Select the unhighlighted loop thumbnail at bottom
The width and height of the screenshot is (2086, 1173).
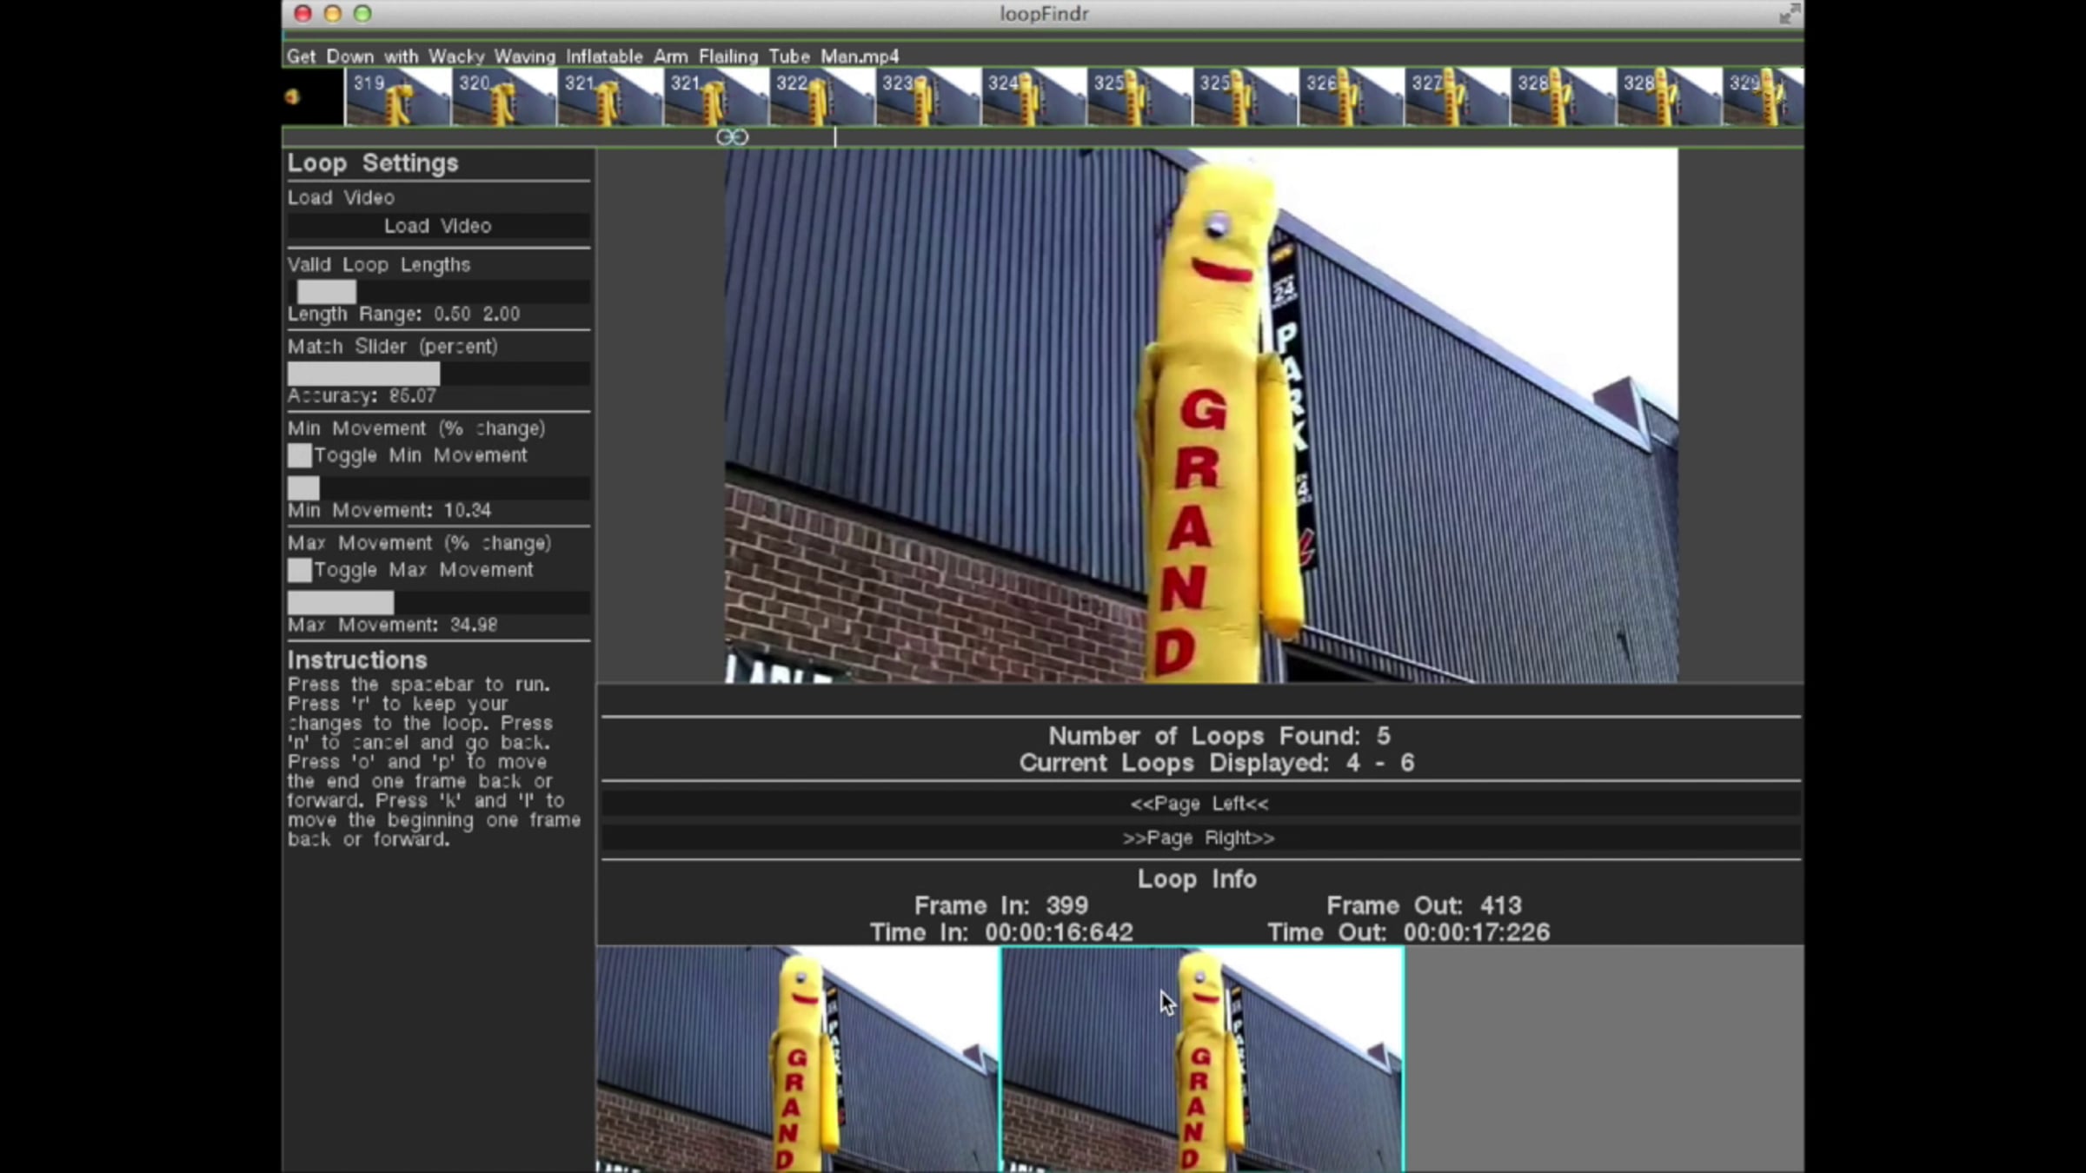(798, 1059)
